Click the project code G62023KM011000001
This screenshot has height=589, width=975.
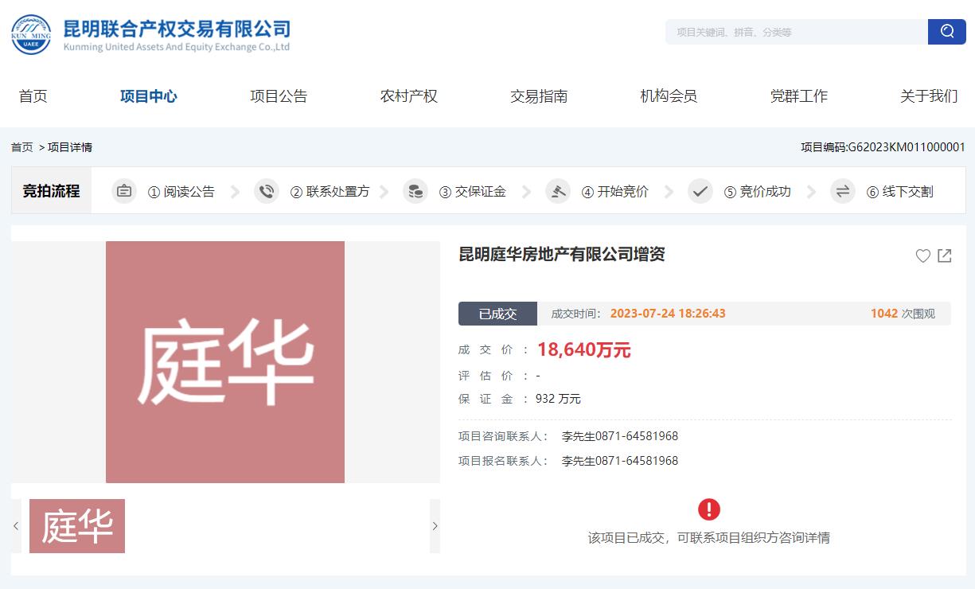[x=907, y=147]
